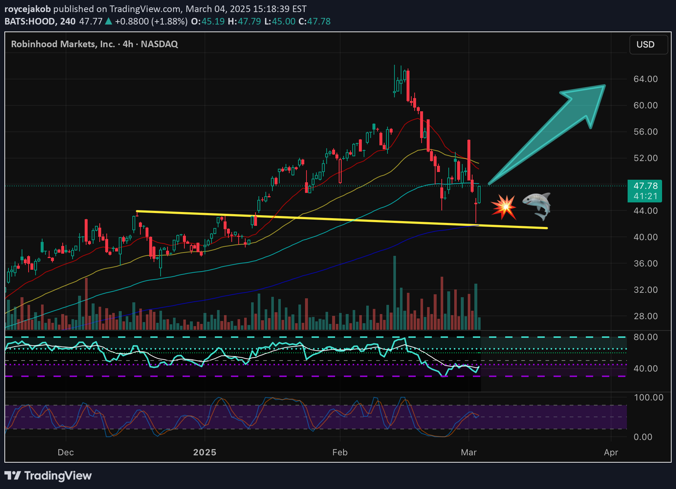Select the shark emoji on the chart
This screenshot has width=676, height=489.
537,205
